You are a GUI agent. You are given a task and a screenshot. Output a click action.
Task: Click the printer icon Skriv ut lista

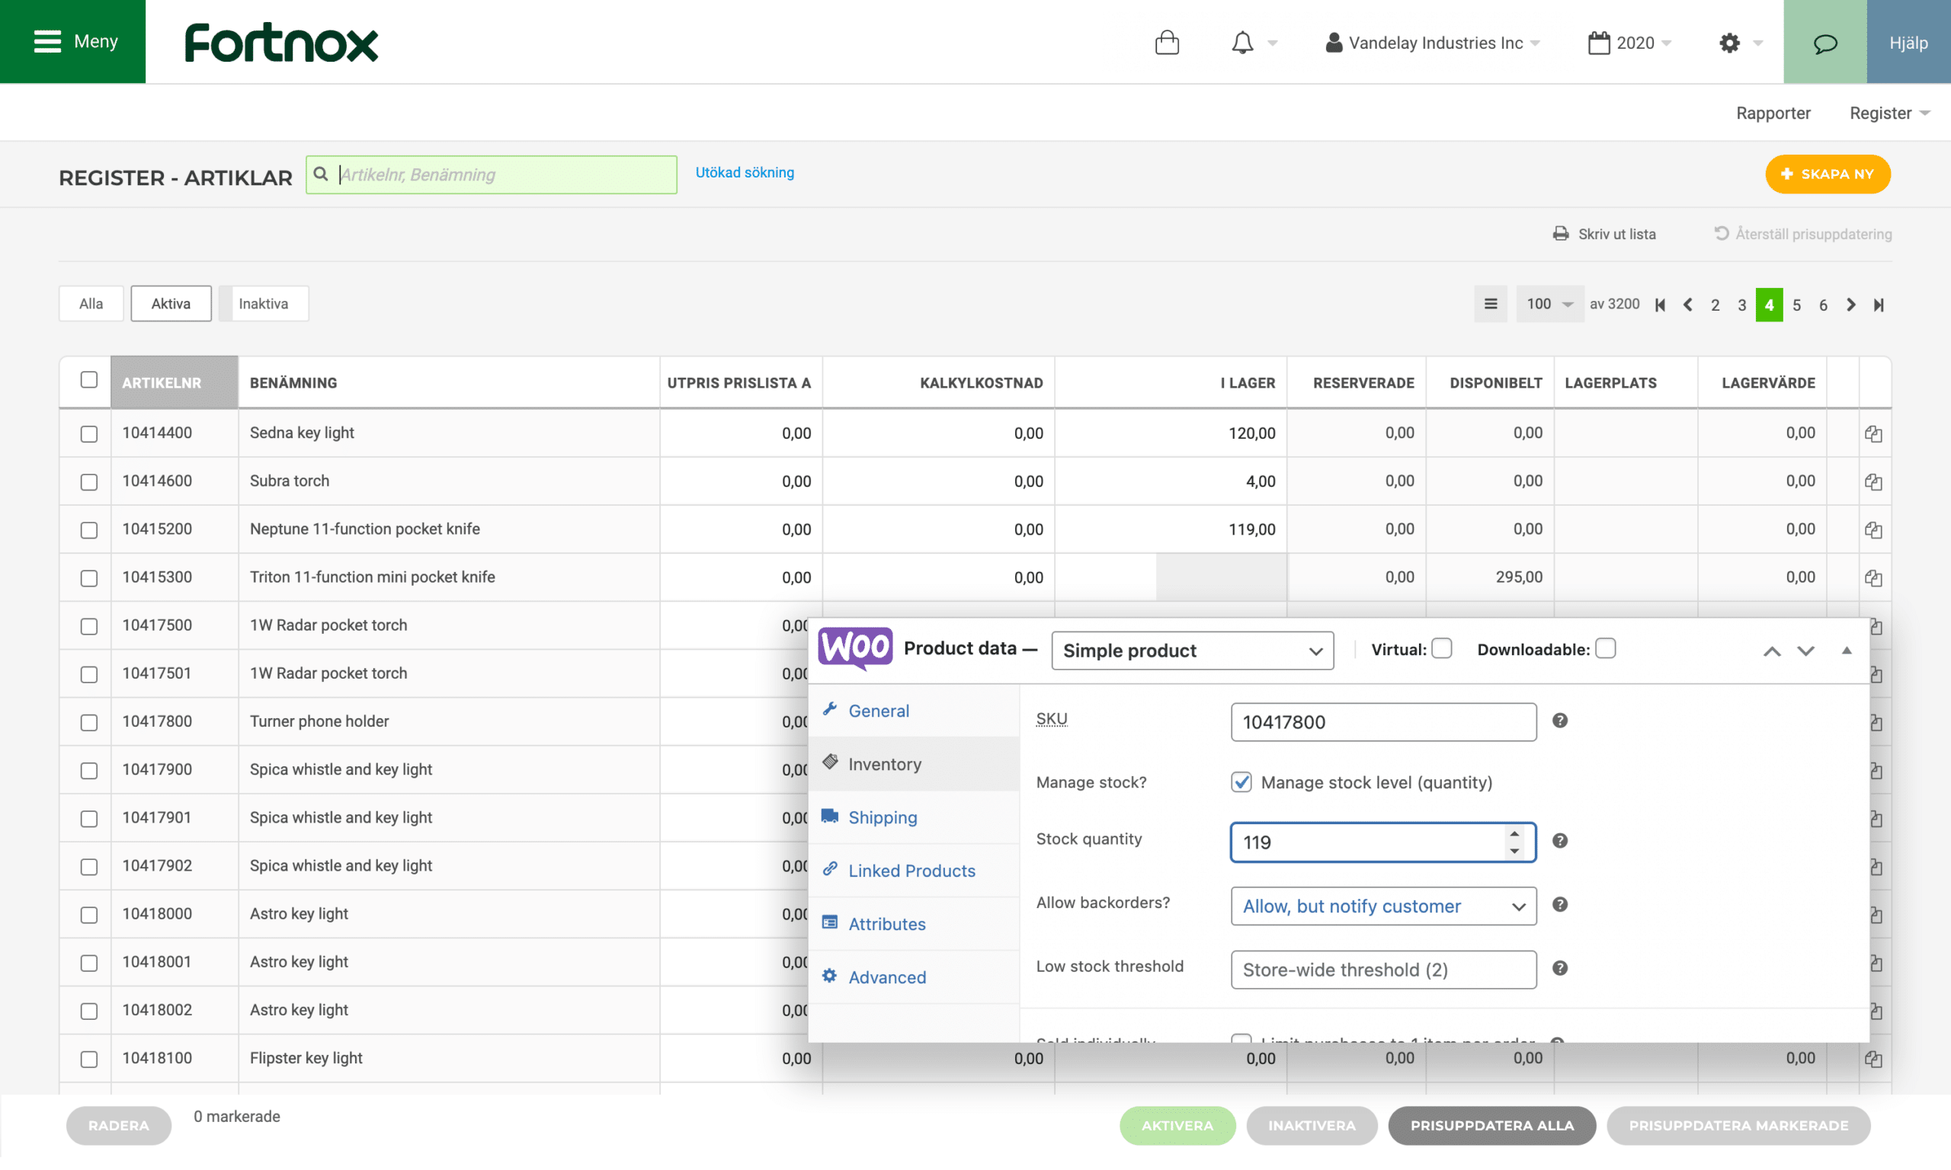tap(1560, 234)
